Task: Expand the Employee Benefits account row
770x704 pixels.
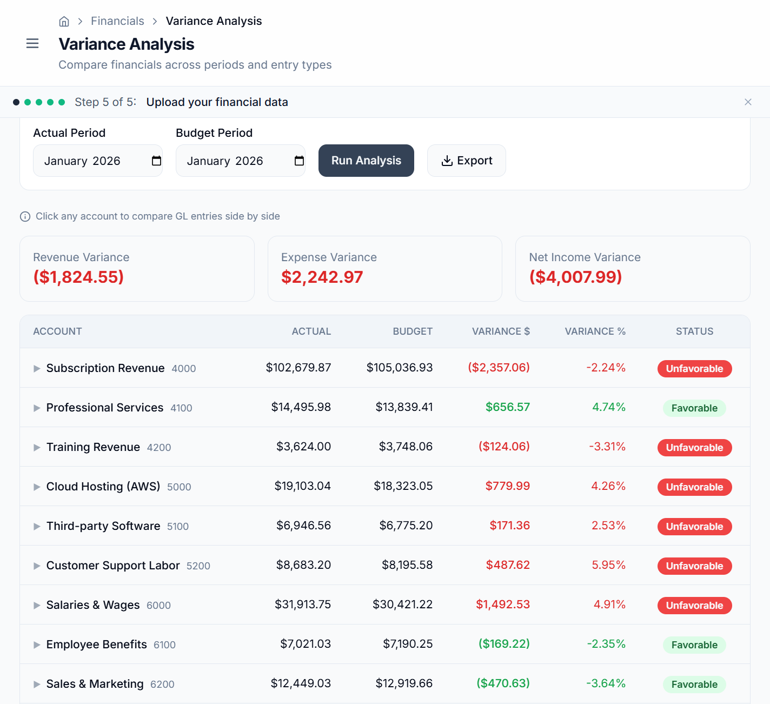Action: (36, 645)
